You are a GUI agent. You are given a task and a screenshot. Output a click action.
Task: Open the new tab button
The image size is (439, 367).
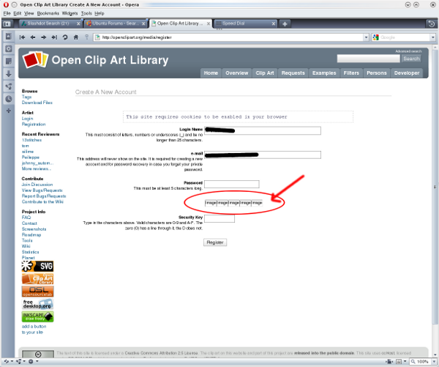[285, 23]
